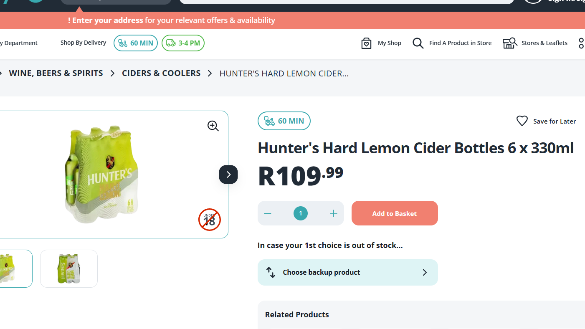Open My Shop bag icon
Image resolution: width=585 pixels, height=329 pixels.
(x=366, y=43)
